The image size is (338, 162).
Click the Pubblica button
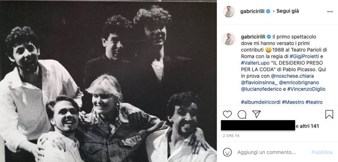pyautogui.click(x=322, y=152)
